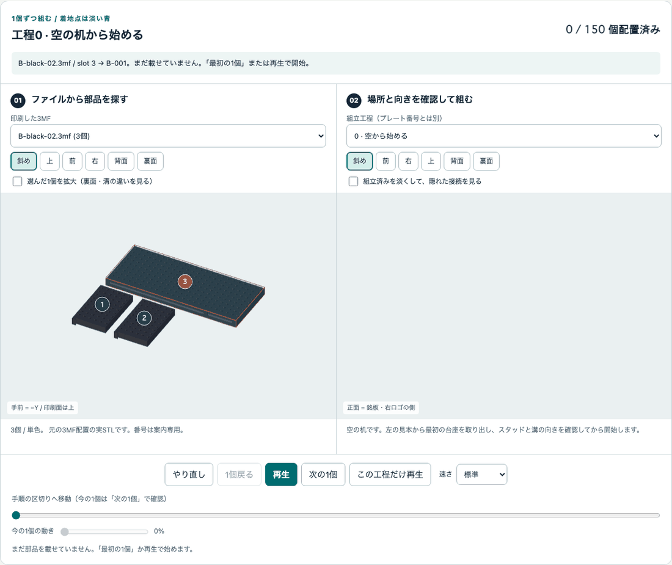Viewport: 672px width, 565px height.
Task: Click the 1個戻る back button
Action: [239, 474]
